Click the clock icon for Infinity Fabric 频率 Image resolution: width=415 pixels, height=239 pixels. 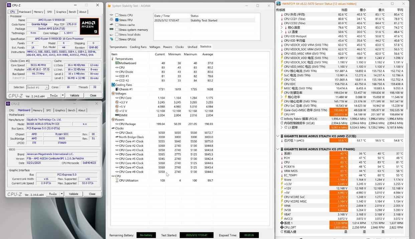(x=282, y=118)
